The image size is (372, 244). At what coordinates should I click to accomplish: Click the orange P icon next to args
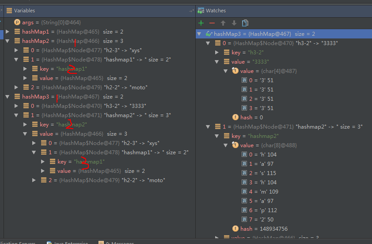[x=17, y=22]
